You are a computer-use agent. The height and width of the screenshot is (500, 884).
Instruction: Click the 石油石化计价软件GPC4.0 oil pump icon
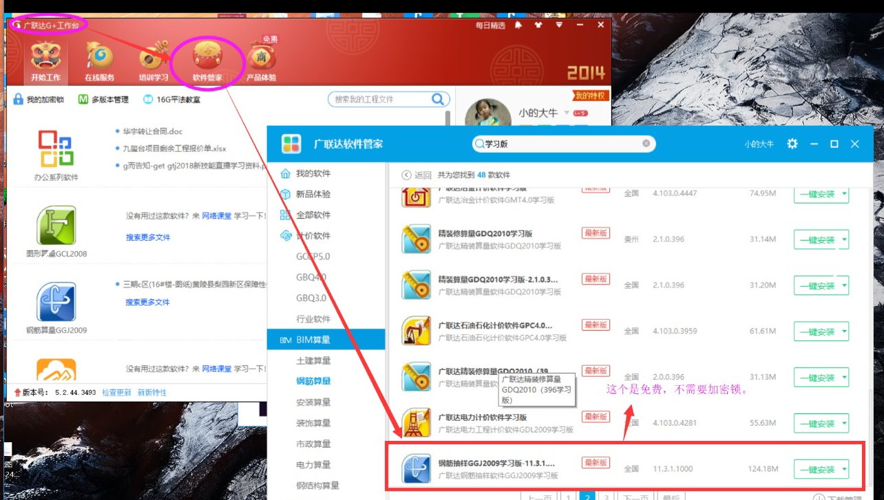pos(417,331)
